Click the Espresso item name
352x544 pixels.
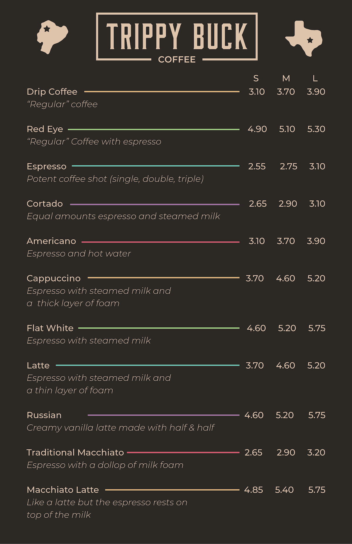pyautogui.click(x=47, y=166)
